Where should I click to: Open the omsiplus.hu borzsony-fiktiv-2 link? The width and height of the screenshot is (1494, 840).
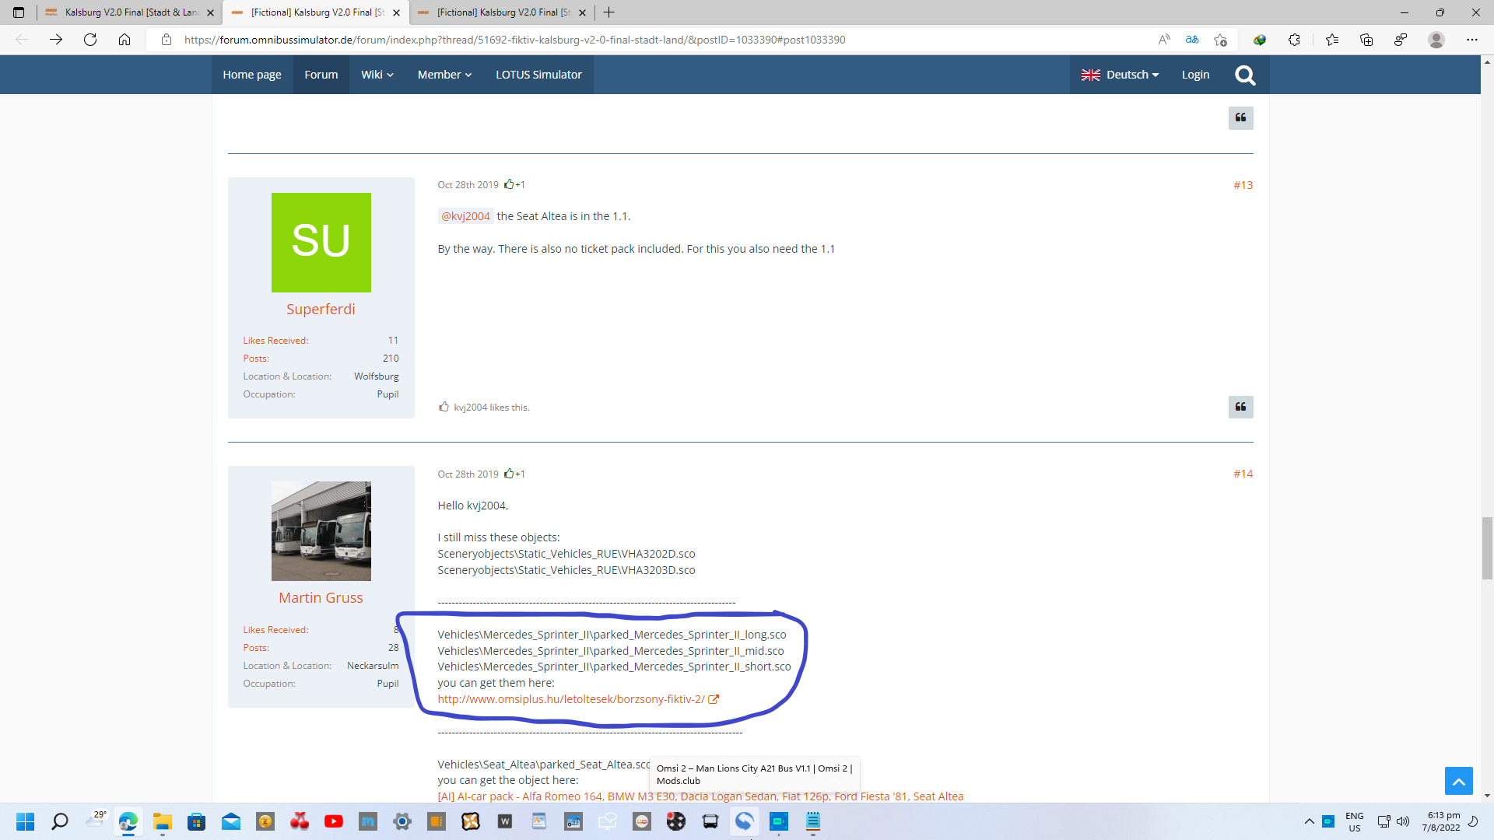tap(570, 699)
